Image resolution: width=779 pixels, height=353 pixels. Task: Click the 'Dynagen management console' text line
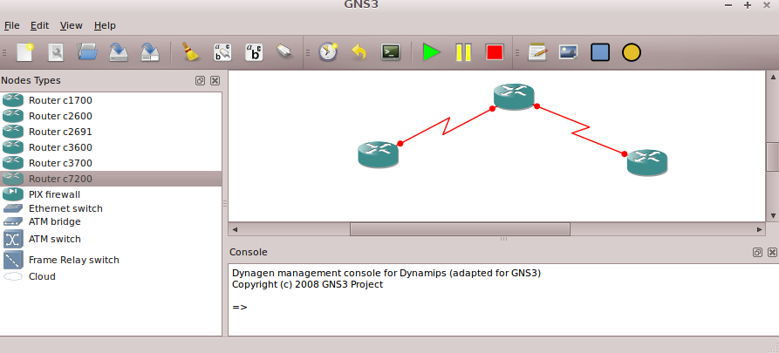[386, 273]
